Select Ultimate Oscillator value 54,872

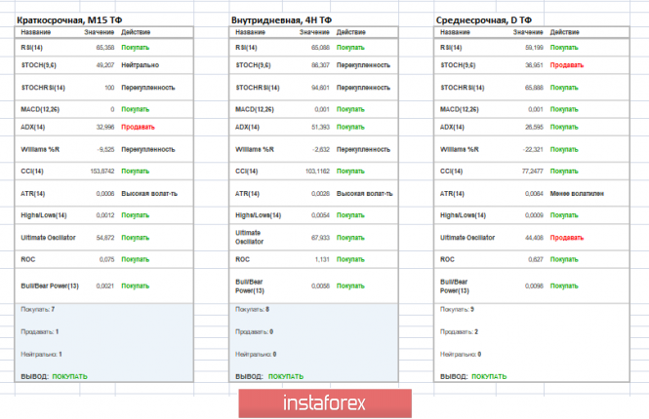pyautogui.click(x=105, y=238)
